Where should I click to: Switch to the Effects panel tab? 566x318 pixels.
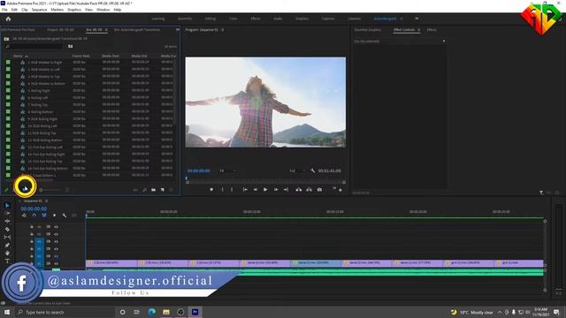pyautogui.click(x=432, y=30)
